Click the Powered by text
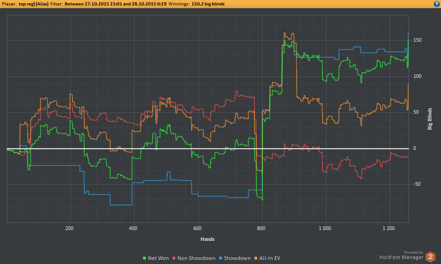The image size is (441, 264). [x=413, y=253]
